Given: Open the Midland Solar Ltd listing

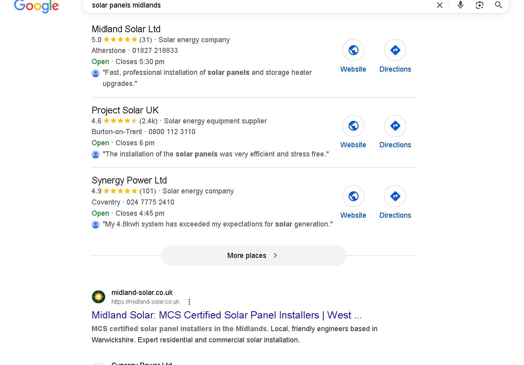Looking at the screenshot, I should tap(126, 29).
